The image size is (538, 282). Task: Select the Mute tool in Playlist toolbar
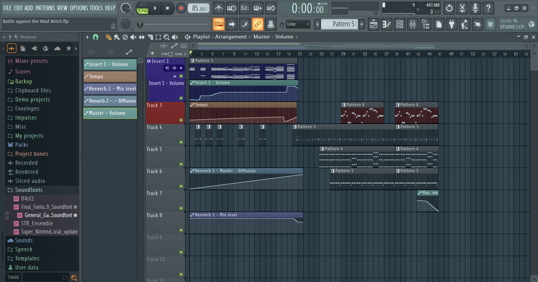coord(133,37)
